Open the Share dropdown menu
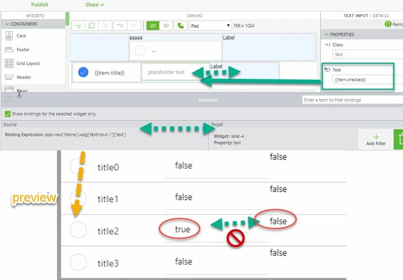403x280 pixels. [94, 4]
